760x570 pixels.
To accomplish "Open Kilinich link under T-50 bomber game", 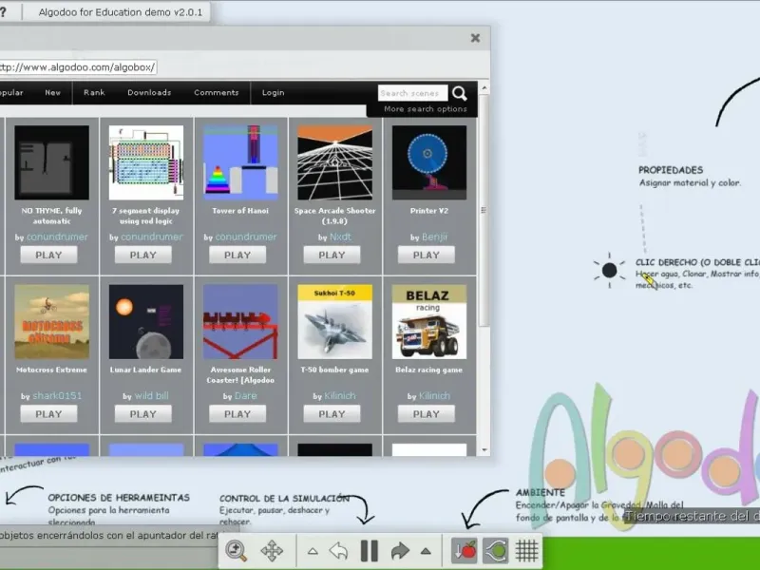I will 340,396.
